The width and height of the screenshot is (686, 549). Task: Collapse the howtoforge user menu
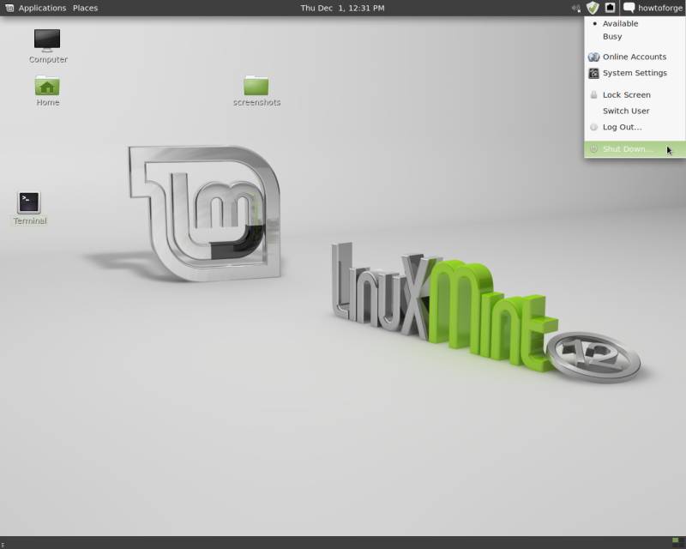[659, 8]
